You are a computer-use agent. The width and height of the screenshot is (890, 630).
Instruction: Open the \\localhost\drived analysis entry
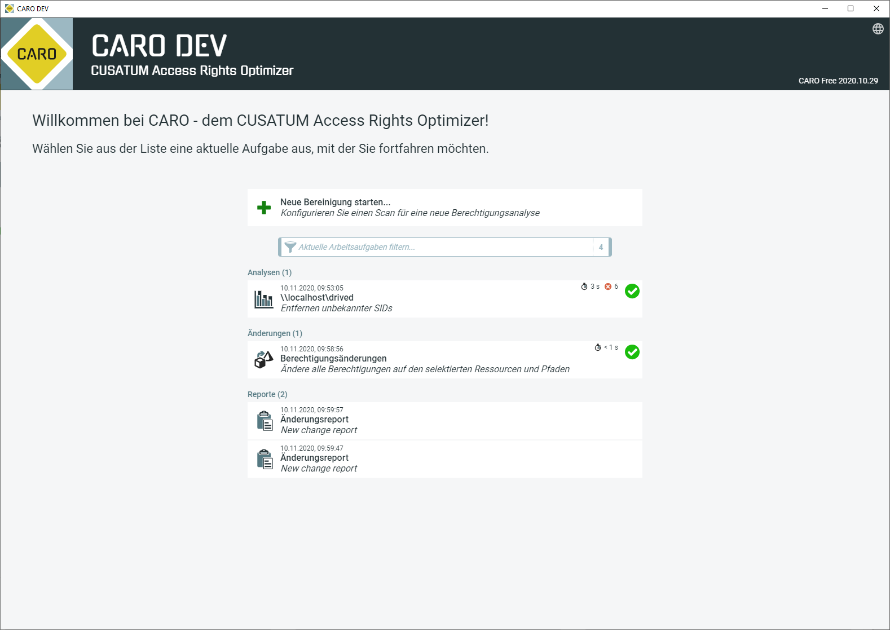point(444,299)
